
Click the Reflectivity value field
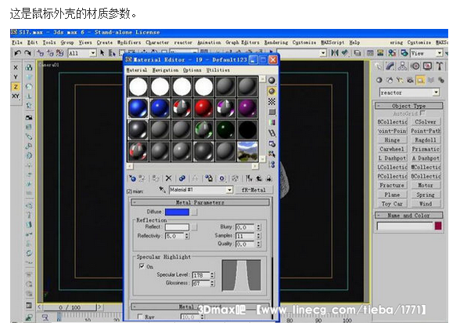(175, 236)
